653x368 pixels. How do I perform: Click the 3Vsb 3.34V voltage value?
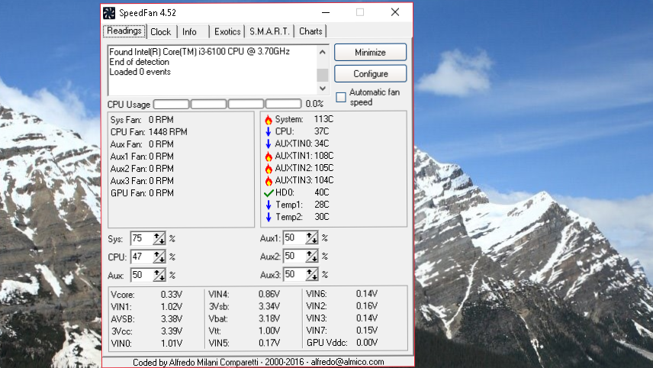tap(269, 307)
